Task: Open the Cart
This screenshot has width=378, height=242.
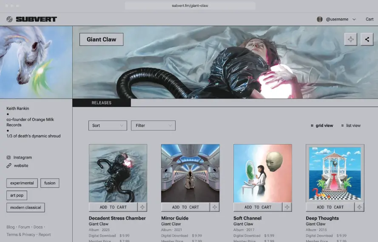Action: click(x=369, y=19)
